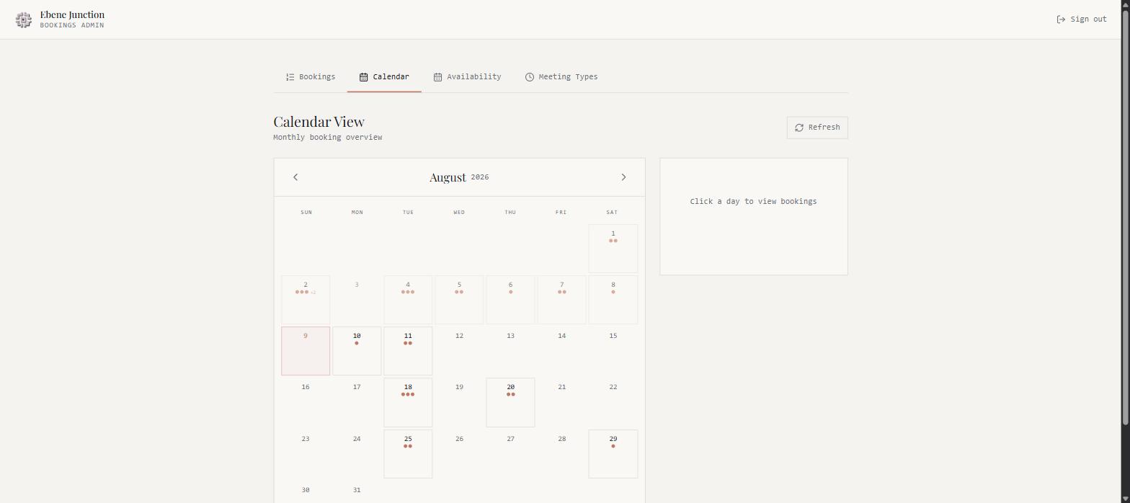Click the August month heading

tap(448, 177)
